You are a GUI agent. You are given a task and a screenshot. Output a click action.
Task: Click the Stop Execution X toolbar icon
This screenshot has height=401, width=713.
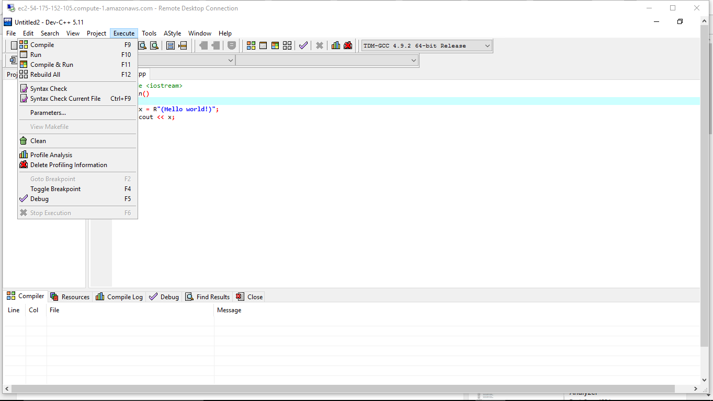[320, 45]
